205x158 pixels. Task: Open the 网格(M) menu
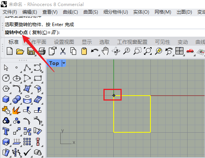pos(163,12)
